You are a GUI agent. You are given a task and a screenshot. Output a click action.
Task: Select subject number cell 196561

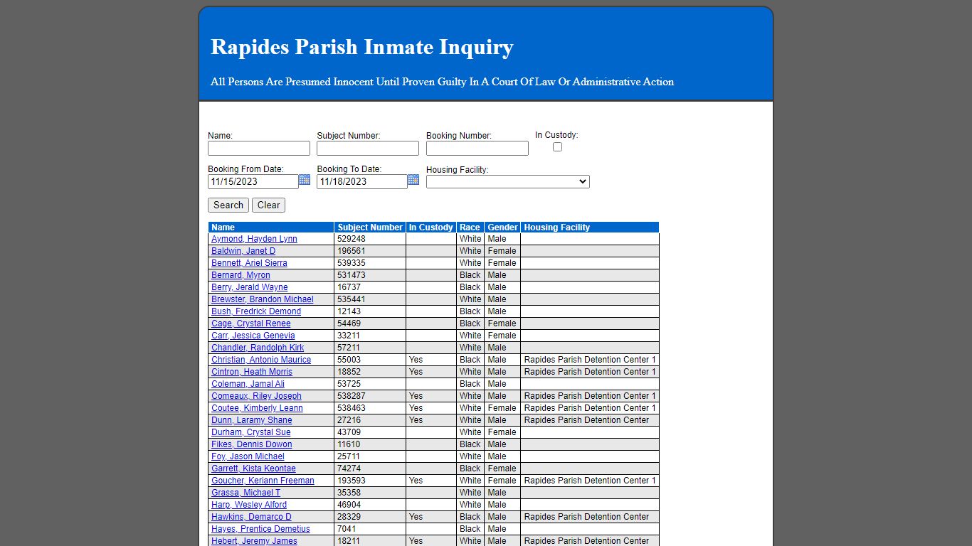pyautogui.click(x=370, y=251)
